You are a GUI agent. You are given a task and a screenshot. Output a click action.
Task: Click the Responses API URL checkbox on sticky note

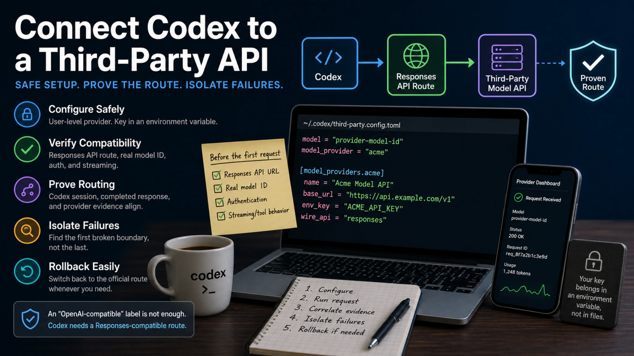(216, 175)
